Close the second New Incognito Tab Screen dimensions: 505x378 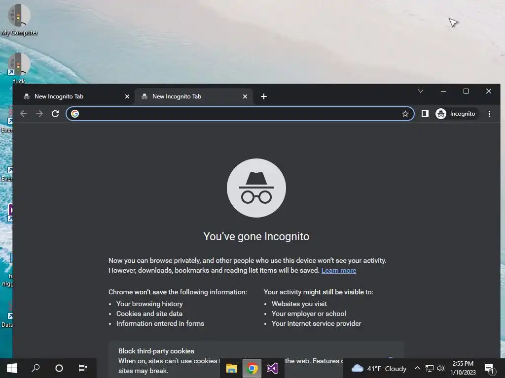click(x=245, y=96)
